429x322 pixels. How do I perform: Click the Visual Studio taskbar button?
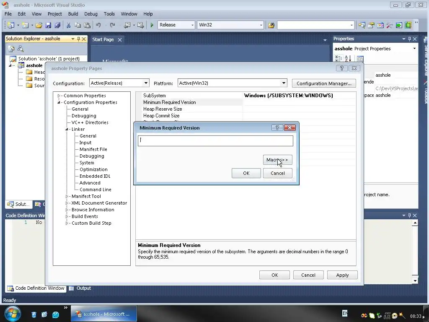pos(104,314)
